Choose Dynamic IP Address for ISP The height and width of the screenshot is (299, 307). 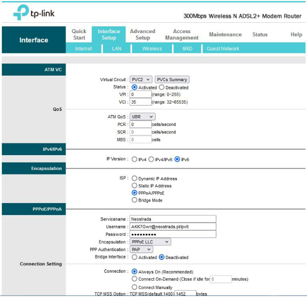tap(135, 179)
